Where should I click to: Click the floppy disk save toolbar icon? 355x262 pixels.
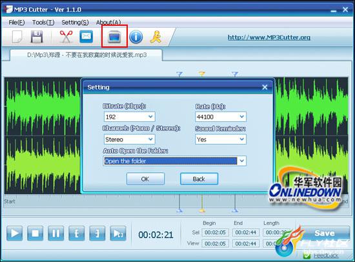click(x=37, y=37)
